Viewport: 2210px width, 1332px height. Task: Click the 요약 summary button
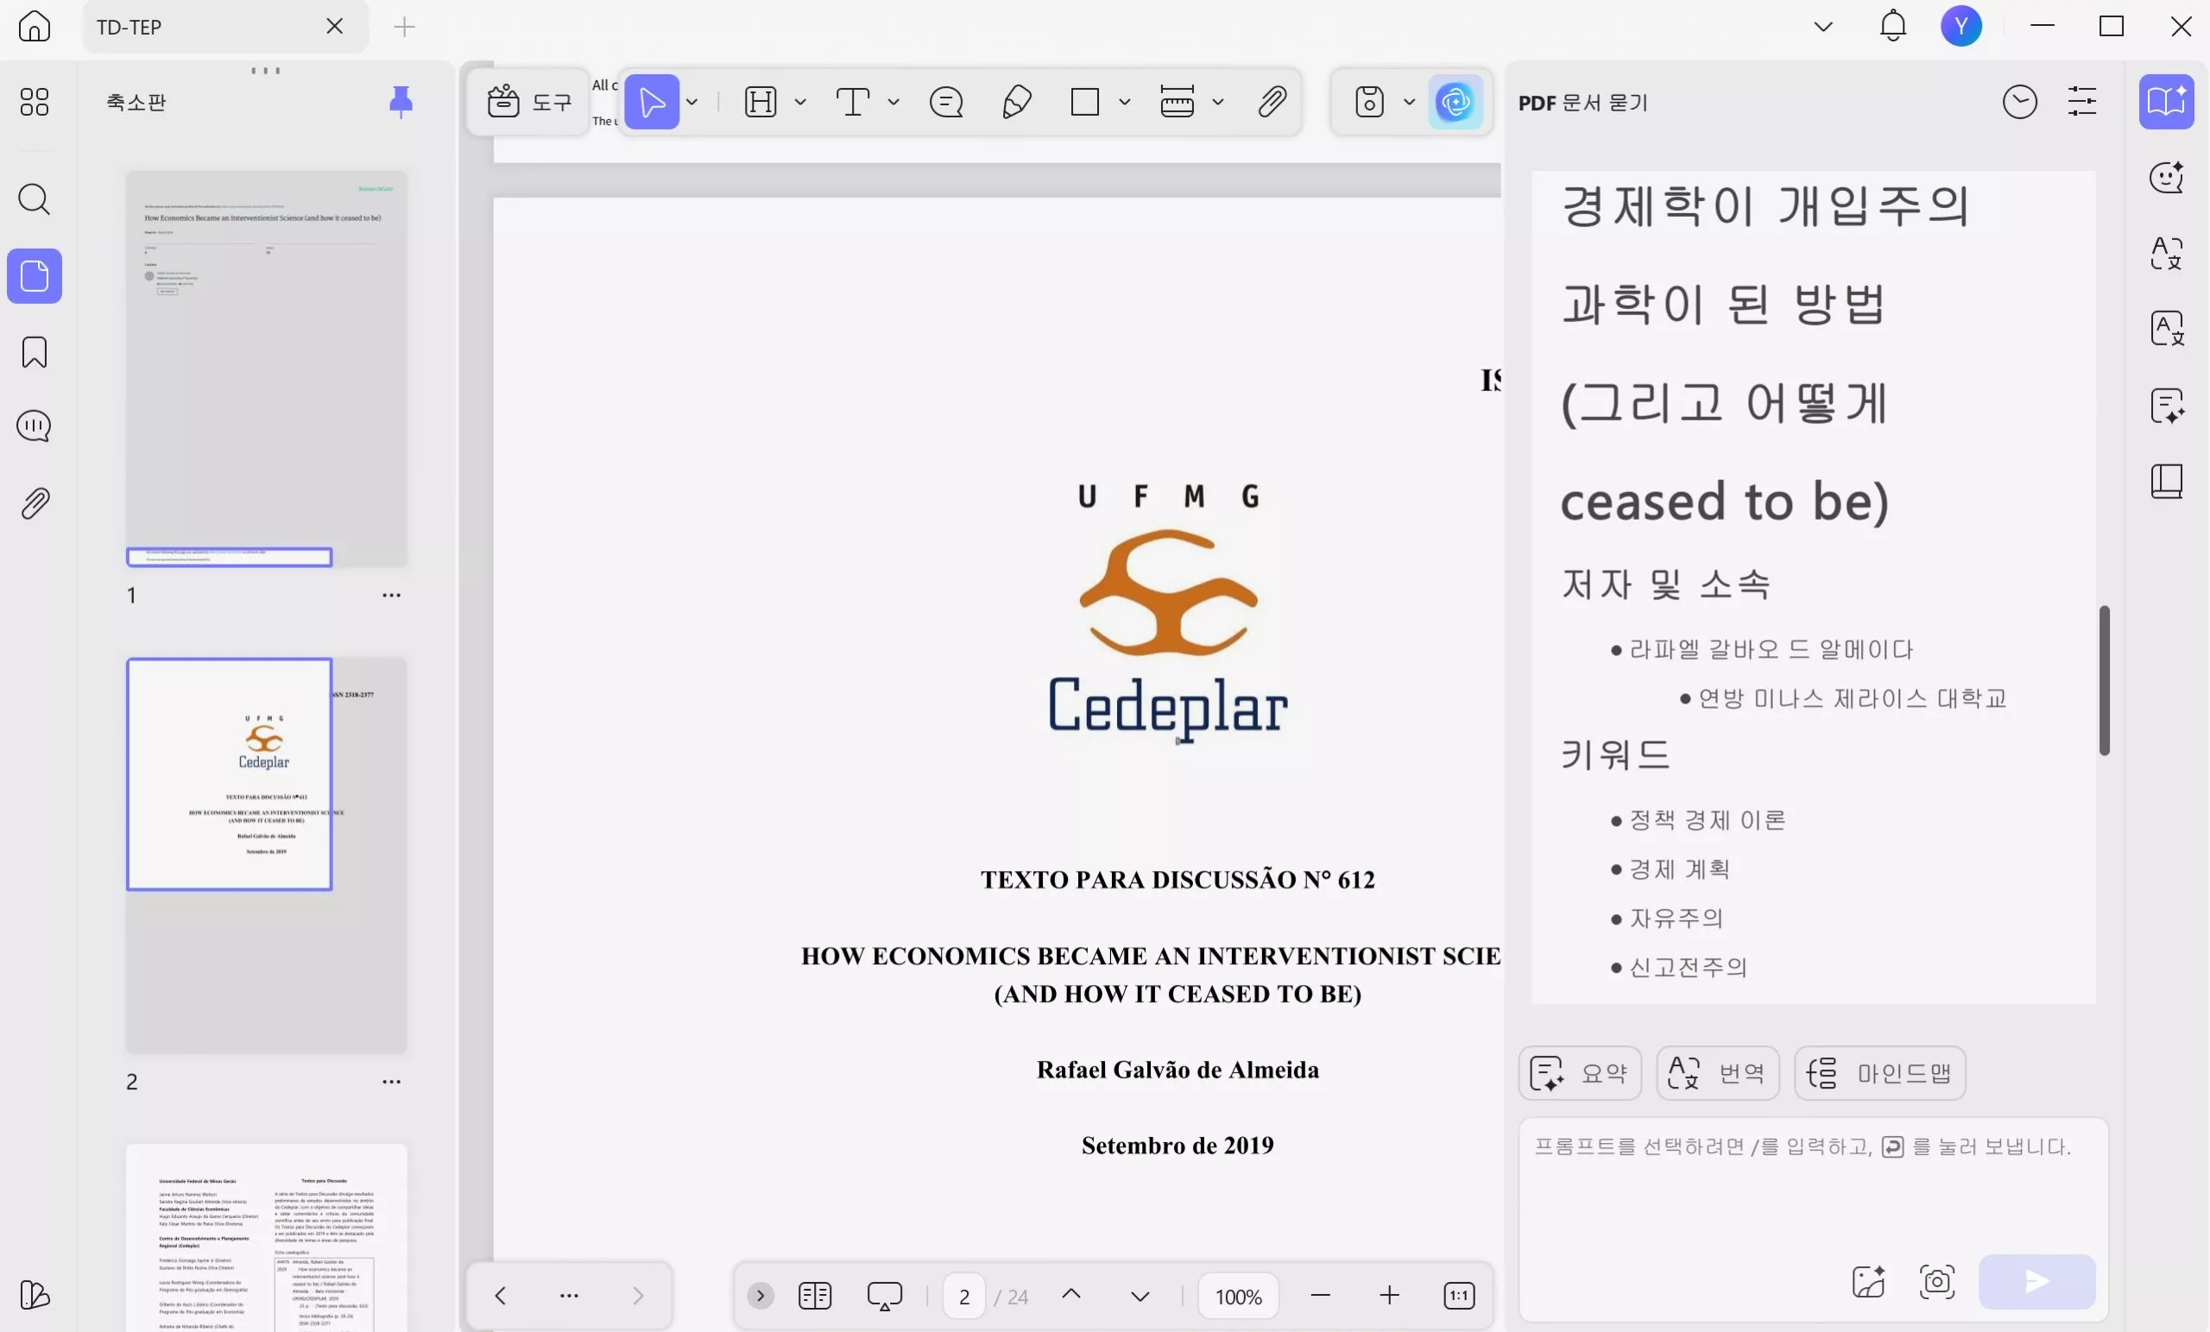pos(1580,1073)
